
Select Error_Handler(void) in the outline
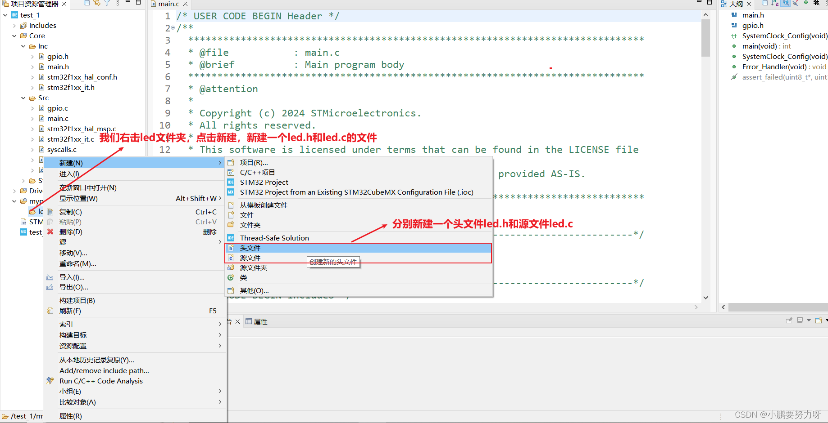784,67
